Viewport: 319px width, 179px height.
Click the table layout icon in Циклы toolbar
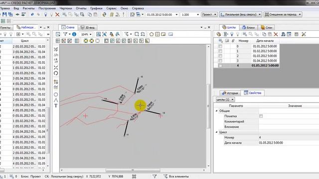tap(289, 34)
